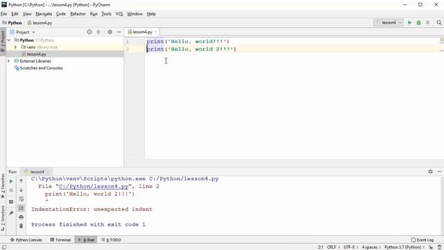Open the Navigate menu
The width and height of the screenshot is (444, 250).
(x=44, y=14)
